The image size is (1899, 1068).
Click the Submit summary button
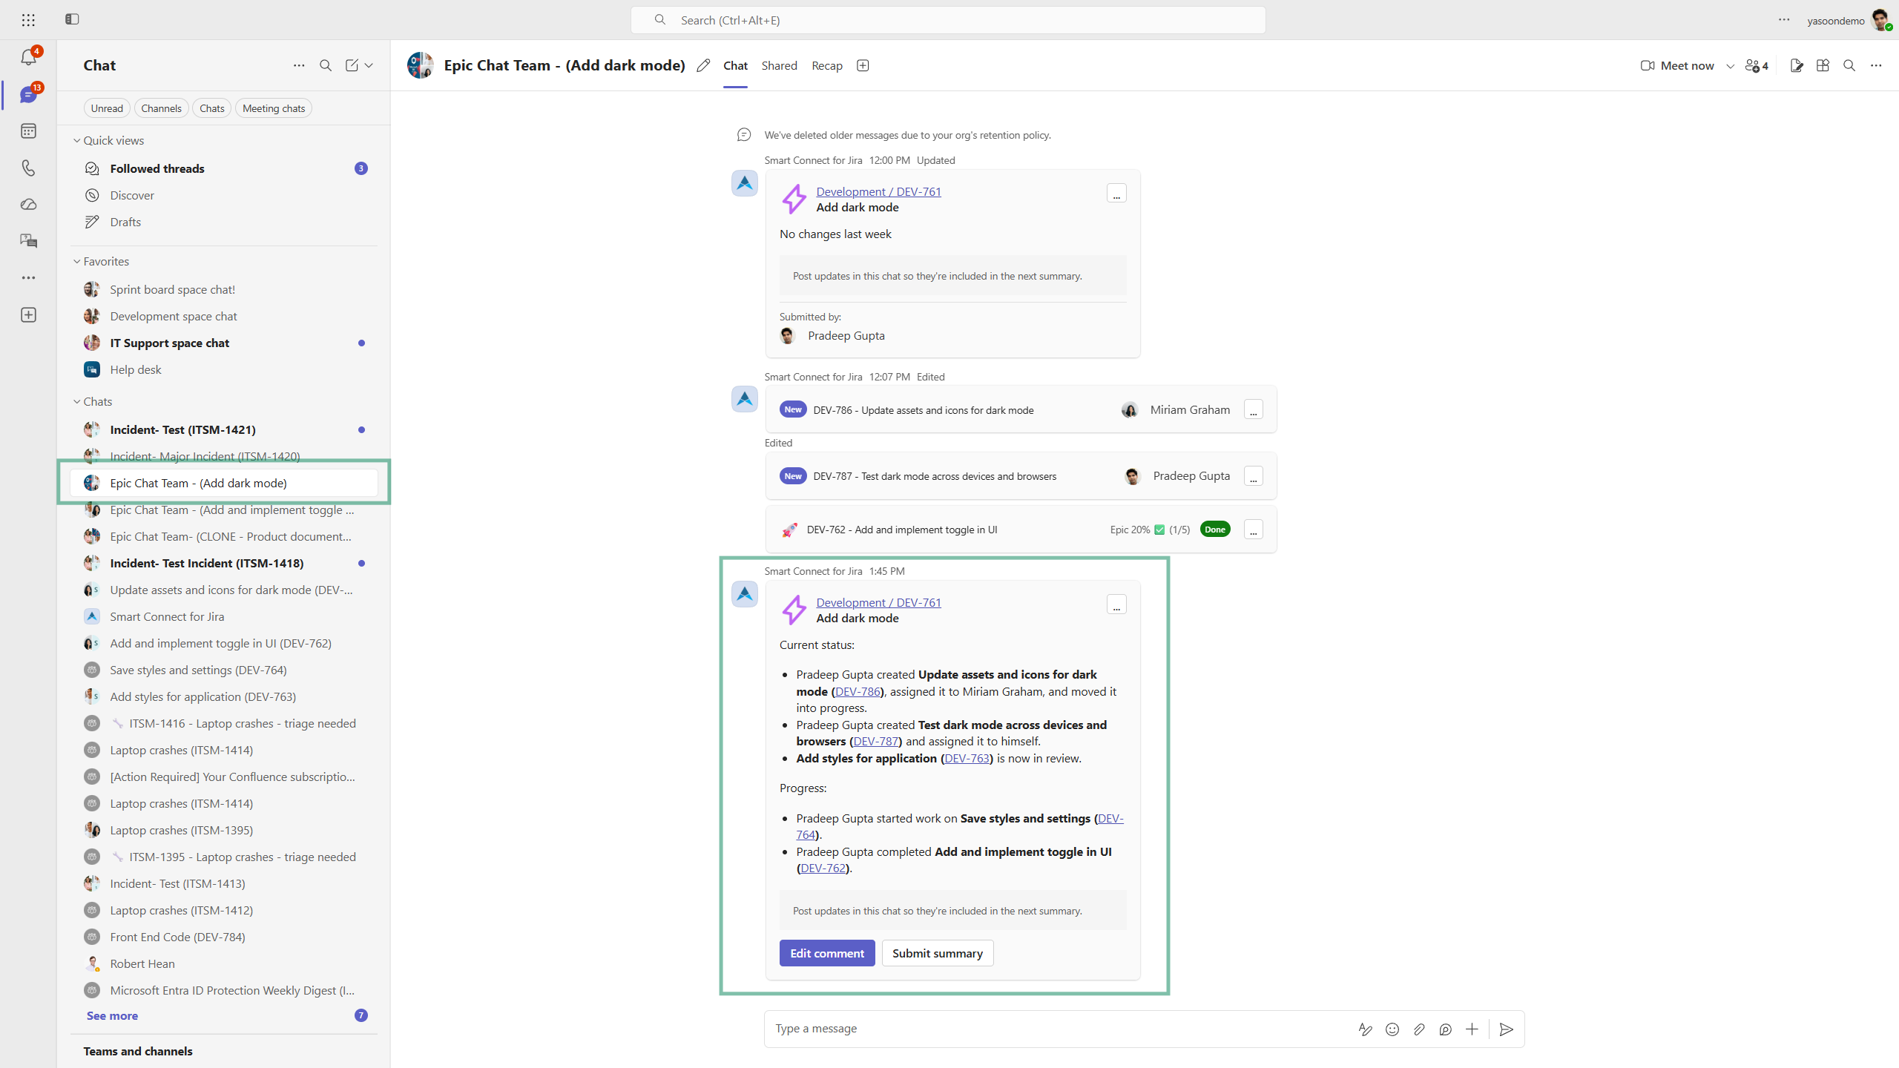pyautogui.click(x=938, y=953)
